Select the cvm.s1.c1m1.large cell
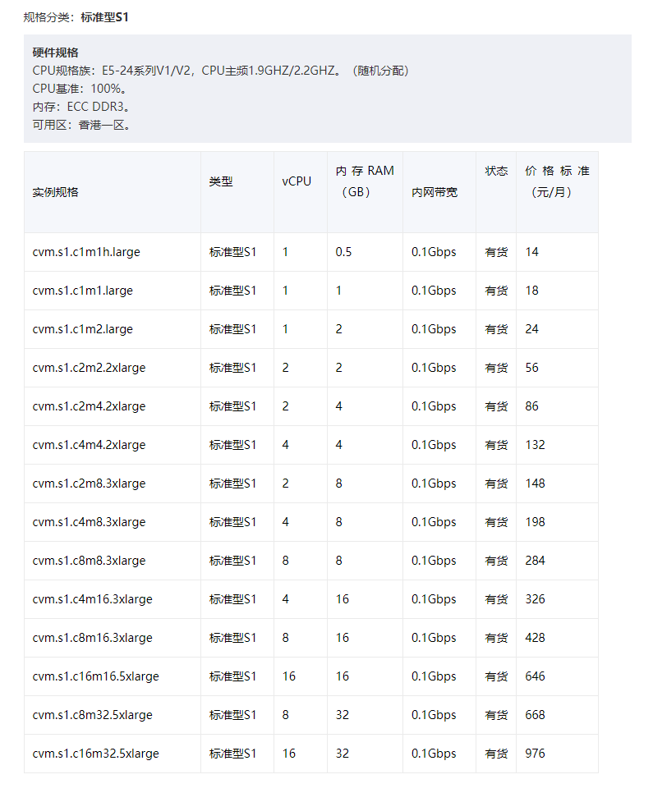This screenshot has height=802, width=653. pos(82,291)
